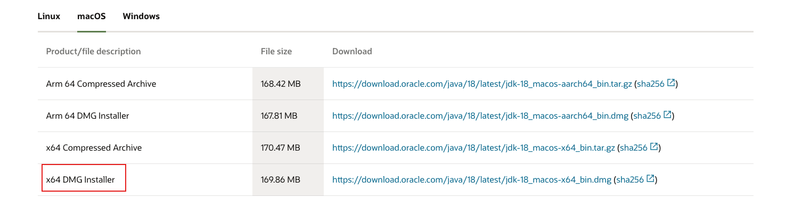
Task: Click the Arm 64 Compressed Archive description
Action: 101,84
